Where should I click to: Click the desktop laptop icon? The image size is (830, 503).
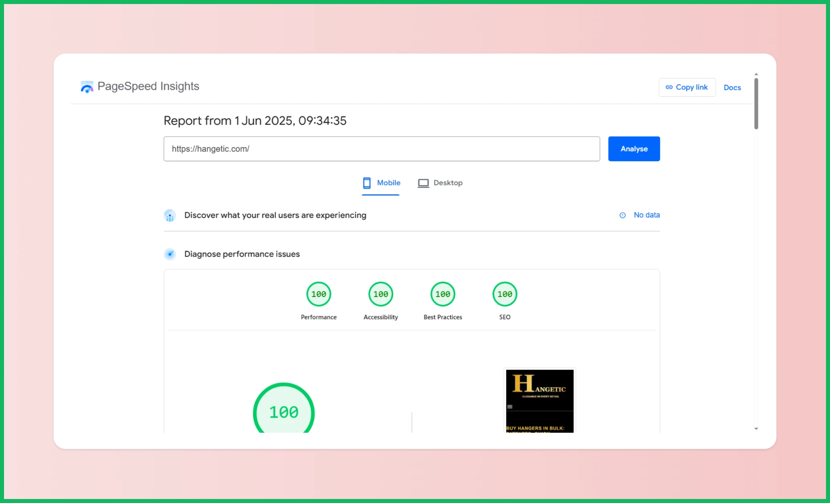pos(423,183)
